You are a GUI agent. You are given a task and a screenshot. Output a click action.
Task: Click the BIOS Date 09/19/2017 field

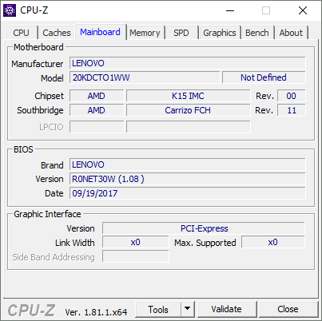(188, 193)
